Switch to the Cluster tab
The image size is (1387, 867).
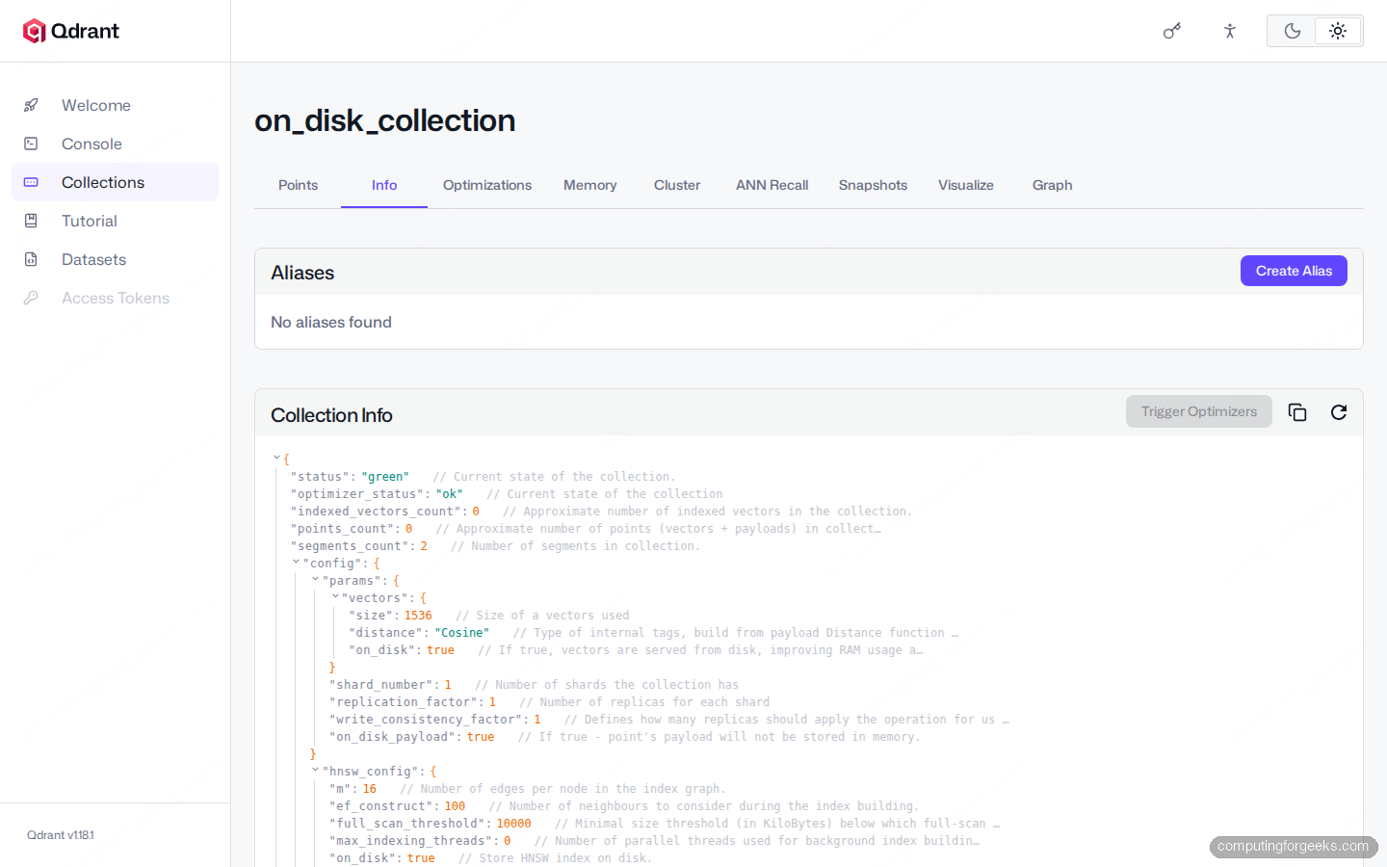[x=677, y=185]
